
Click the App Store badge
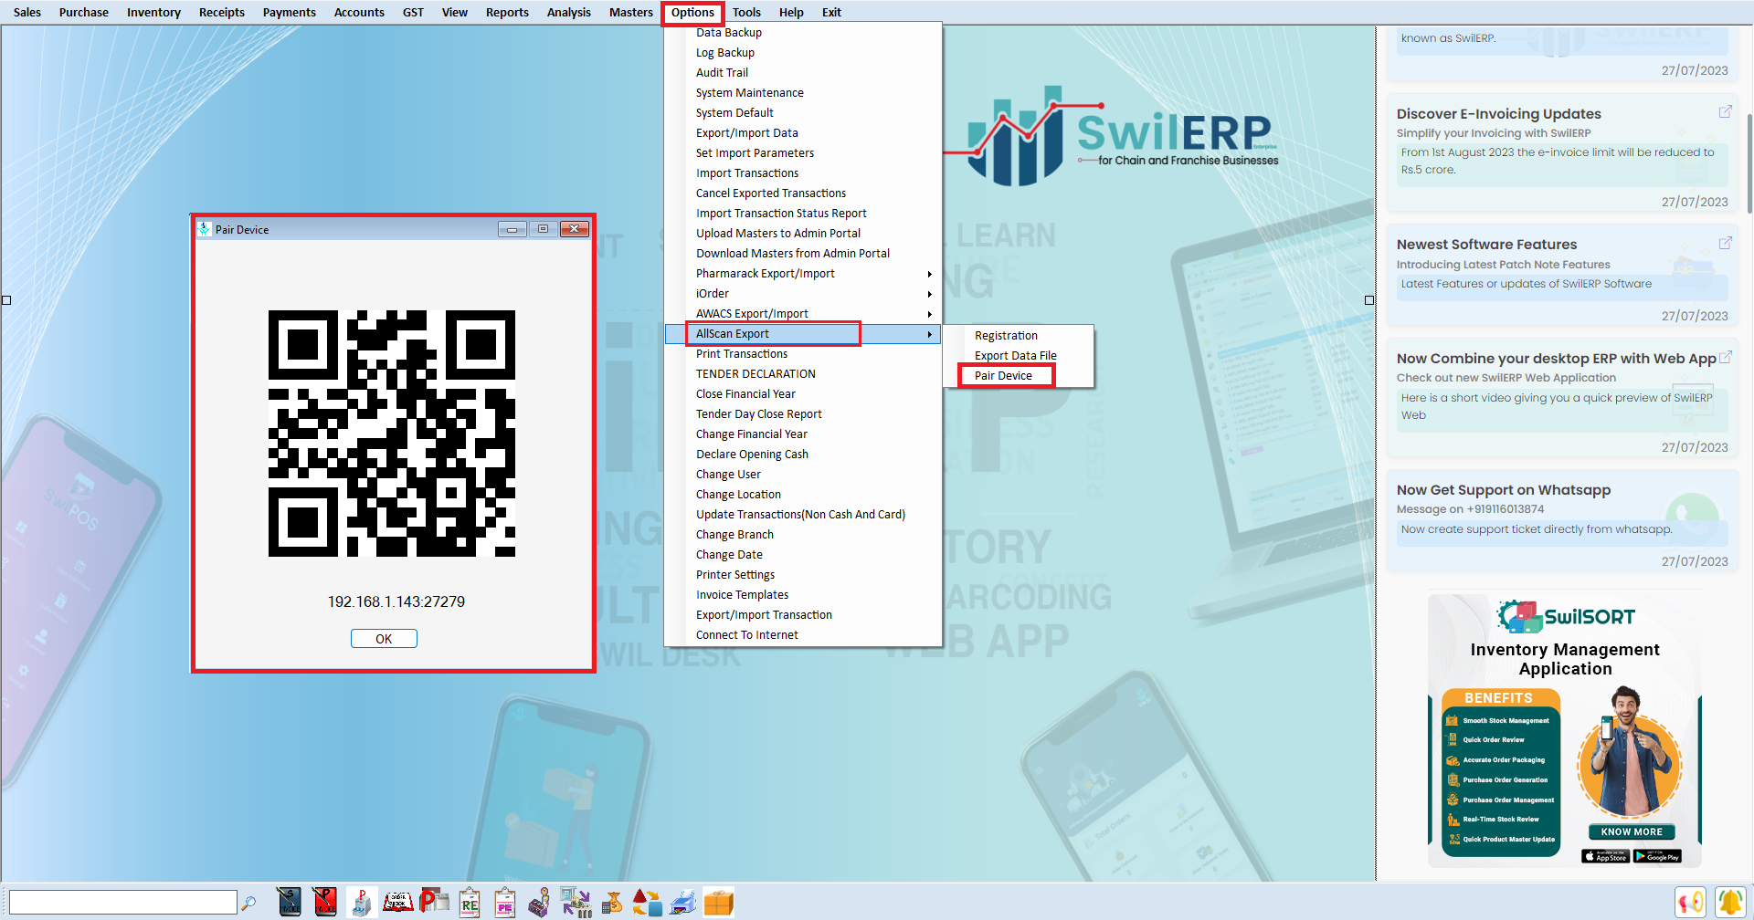click(1605, 856)
